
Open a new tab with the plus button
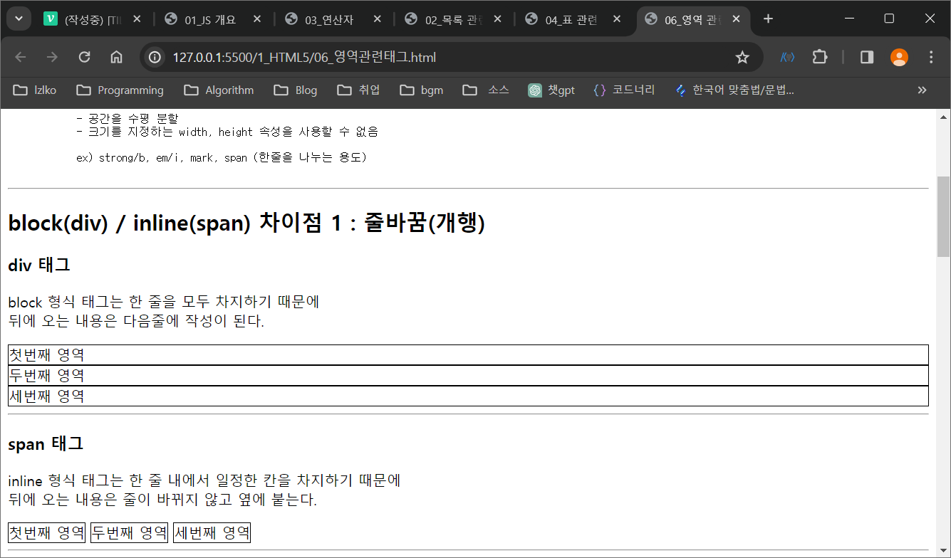point(768,19)
